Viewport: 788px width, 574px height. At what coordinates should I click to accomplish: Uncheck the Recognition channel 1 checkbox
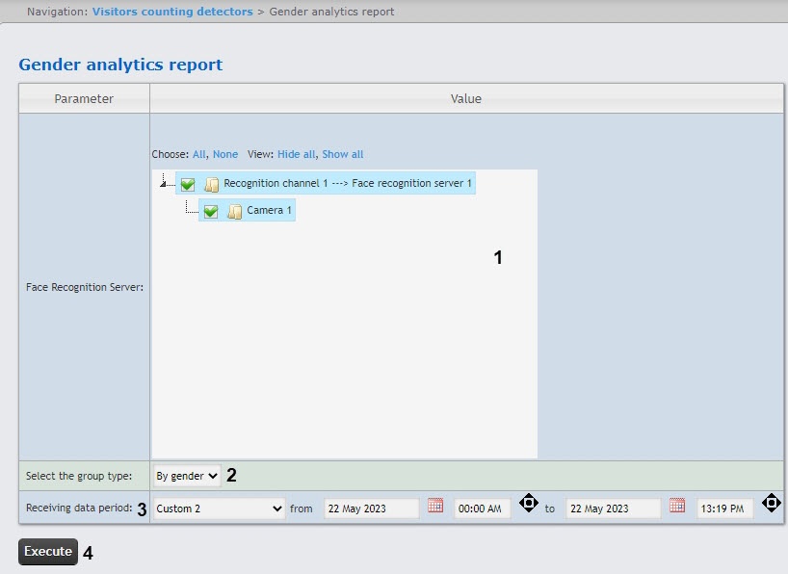(x=188, y=184)
